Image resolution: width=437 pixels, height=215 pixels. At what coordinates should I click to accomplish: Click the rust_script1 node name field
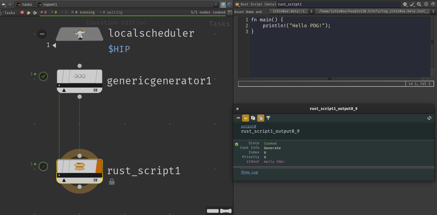[x=338, y=4]
